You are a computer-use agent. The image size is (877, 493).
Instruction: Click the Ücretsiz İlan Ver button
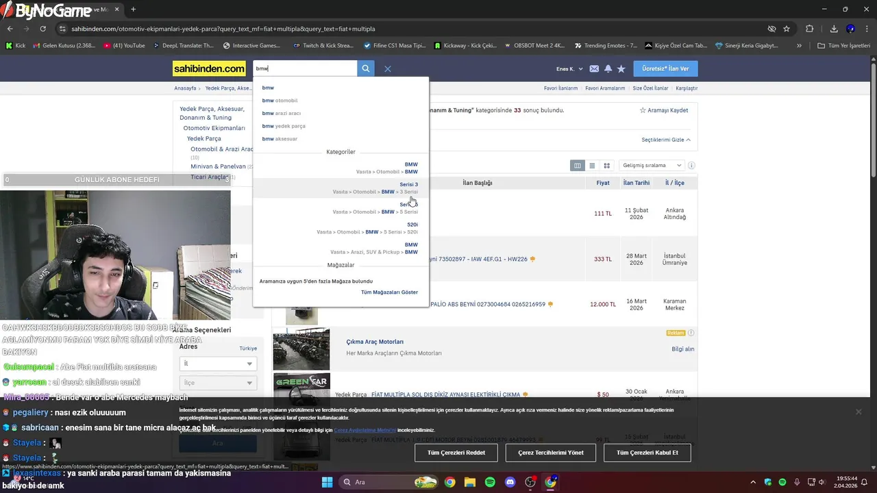click(x=665, y=68)
